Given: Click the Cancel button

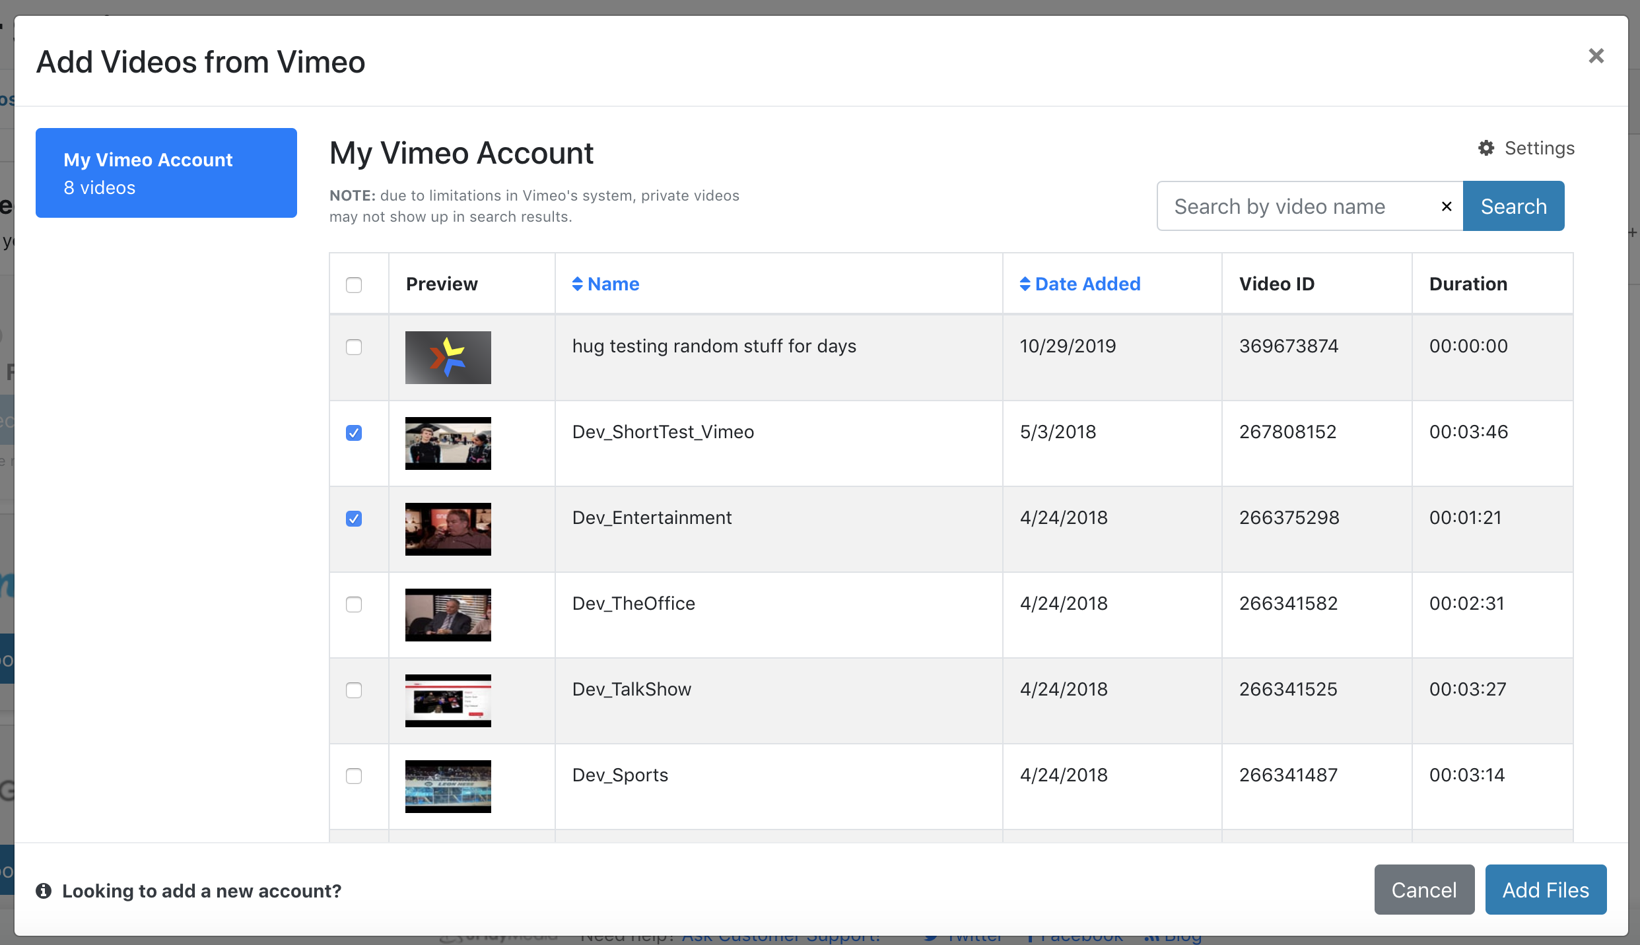Looking at the screenshot, I should (1424, 890).
